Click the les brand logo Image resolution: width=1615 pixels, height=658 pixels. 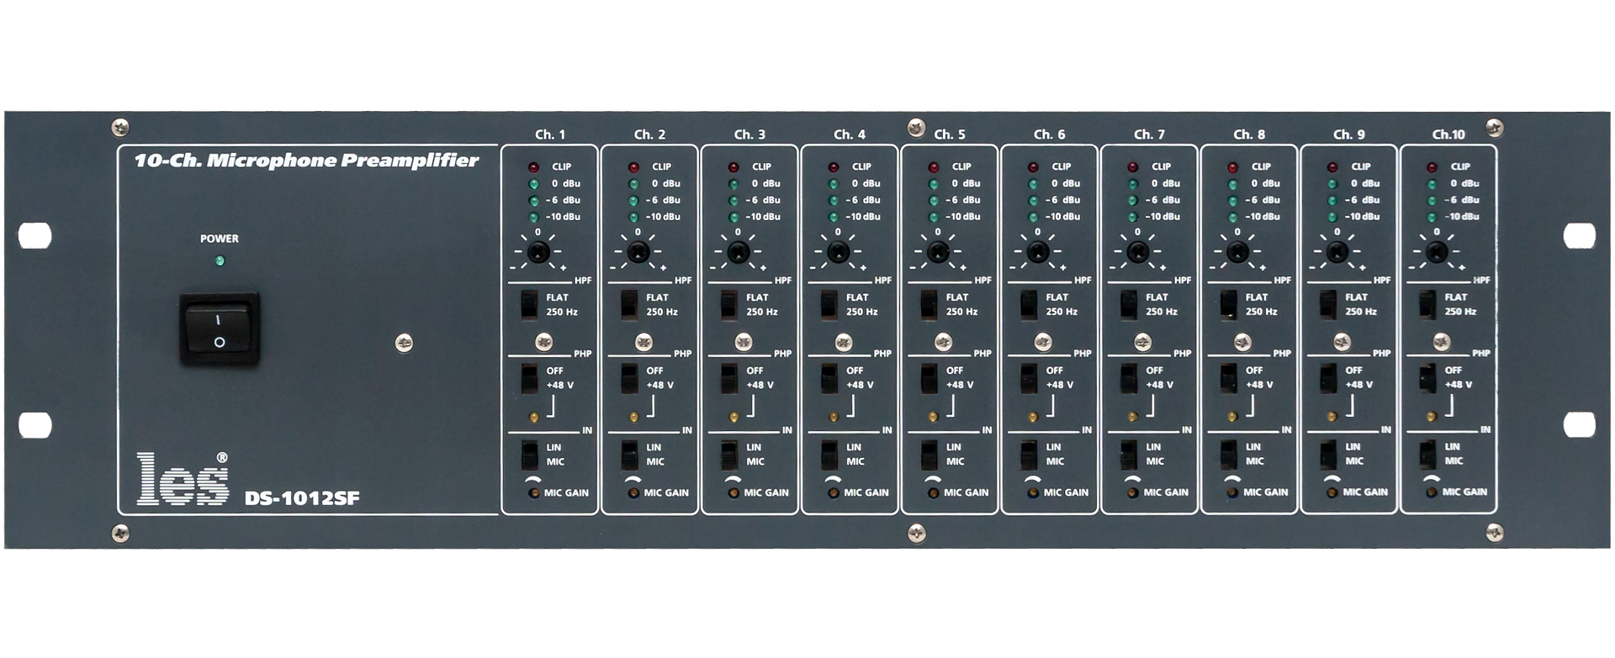[183, 480]
